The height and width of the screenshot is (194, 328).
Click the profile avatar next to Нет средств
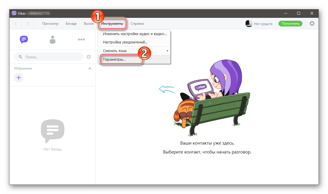(249, 24)
